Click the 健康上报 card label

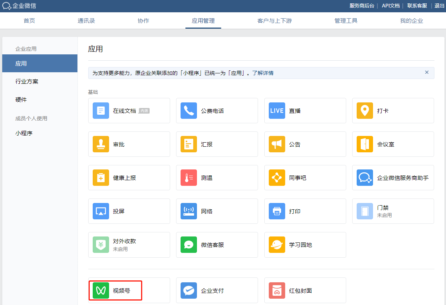tap(124, 178)
